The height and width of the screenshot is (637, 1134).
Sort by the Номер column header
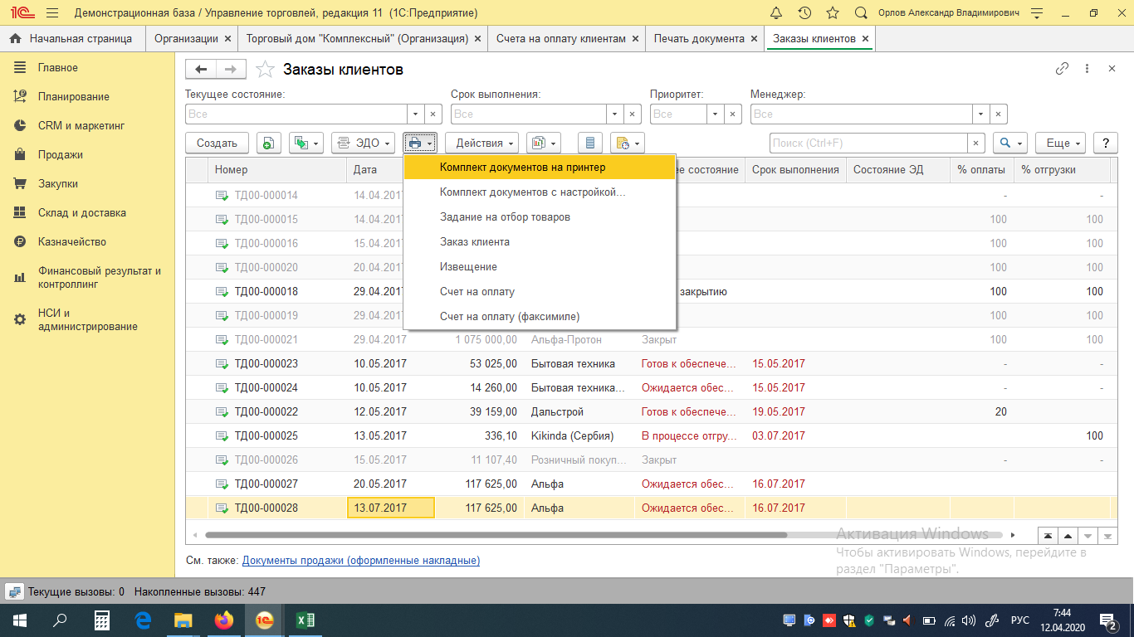click(276, 170)
